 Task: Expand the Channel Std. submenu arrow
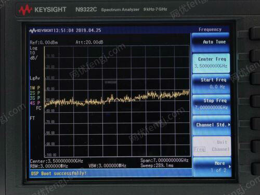click(229, 125)
